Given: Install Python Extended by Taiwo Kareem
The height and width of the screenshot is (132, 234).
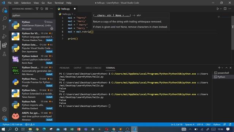Looking at the screenshot, I should click(x=49, y=97).
